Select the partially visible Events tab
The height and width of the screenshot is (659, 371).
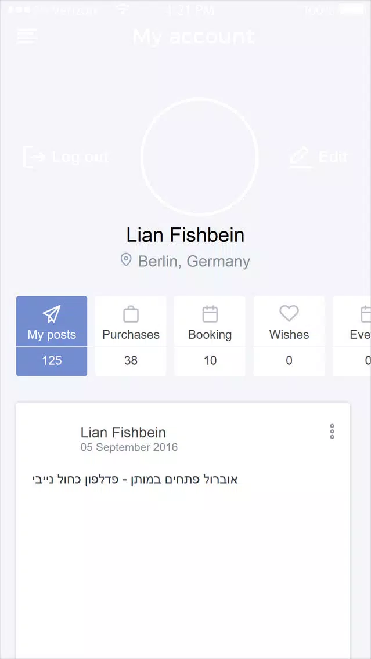point(352,336)
